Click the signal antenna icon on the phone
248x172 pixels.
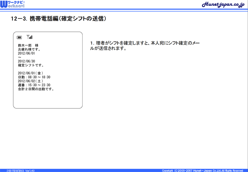(29, 37)
